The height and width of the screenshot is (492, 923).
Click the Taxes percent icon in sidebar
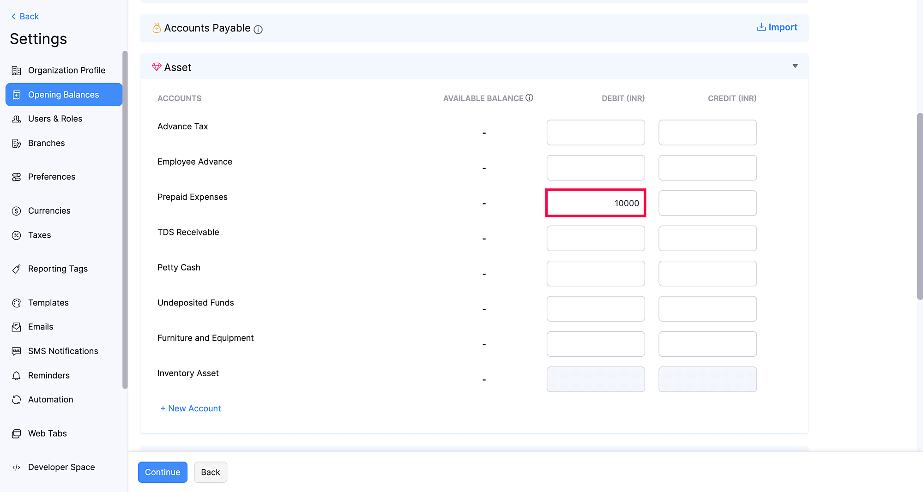tap(17, 235)
